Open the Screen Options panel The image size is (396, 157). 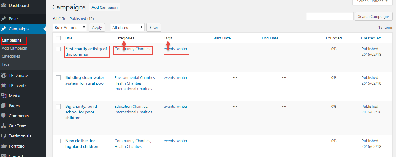pyautogui.click(x=372, y=2)
